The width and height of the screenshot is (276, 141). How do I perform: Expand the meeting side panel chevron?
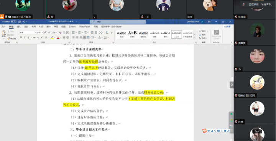232,85
